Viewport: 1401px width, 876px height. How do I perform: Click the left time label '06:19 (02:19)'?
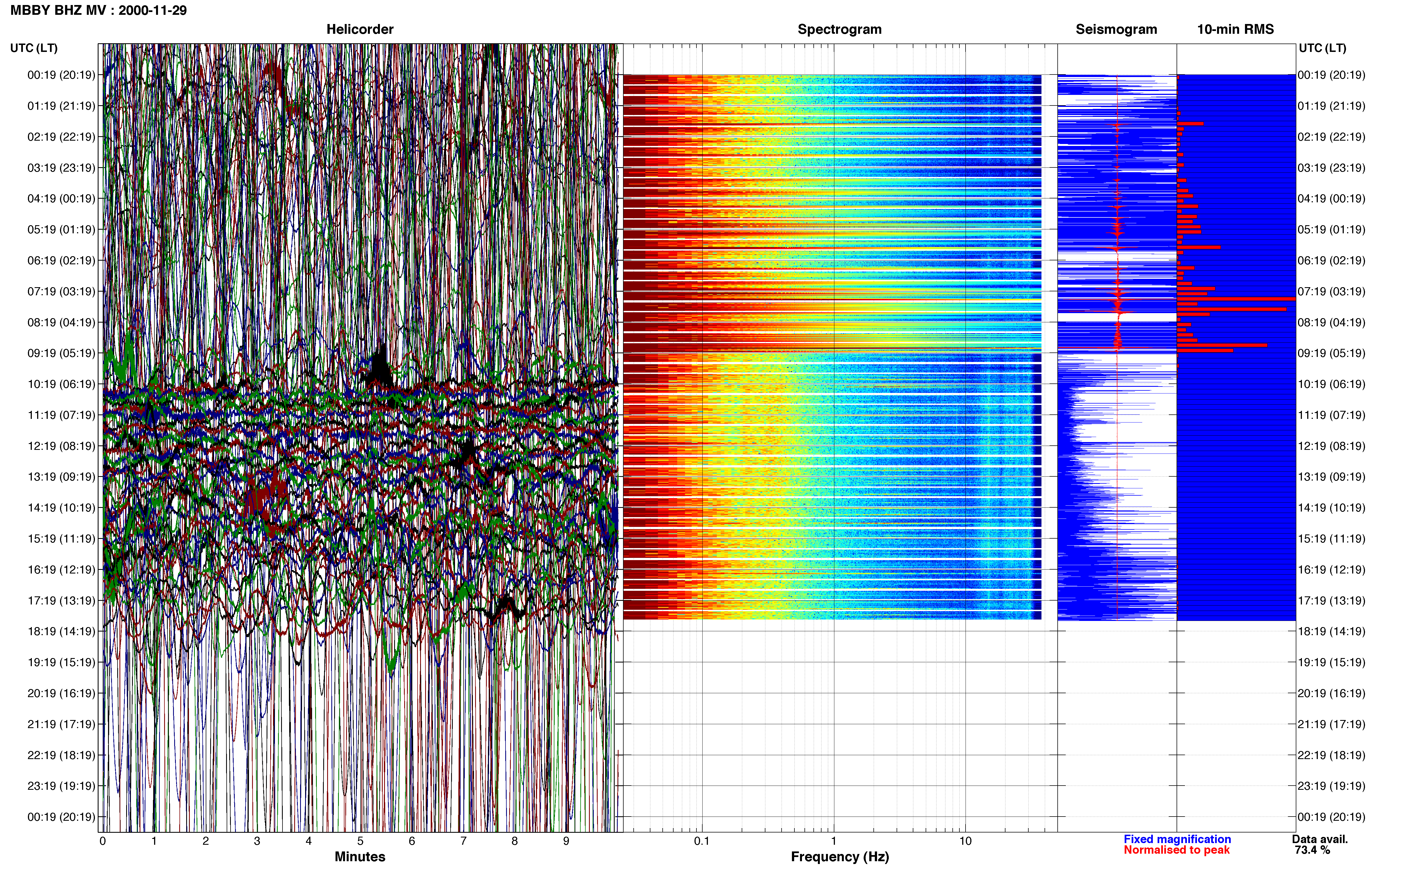pyautogui.click(x=61, y=261)
